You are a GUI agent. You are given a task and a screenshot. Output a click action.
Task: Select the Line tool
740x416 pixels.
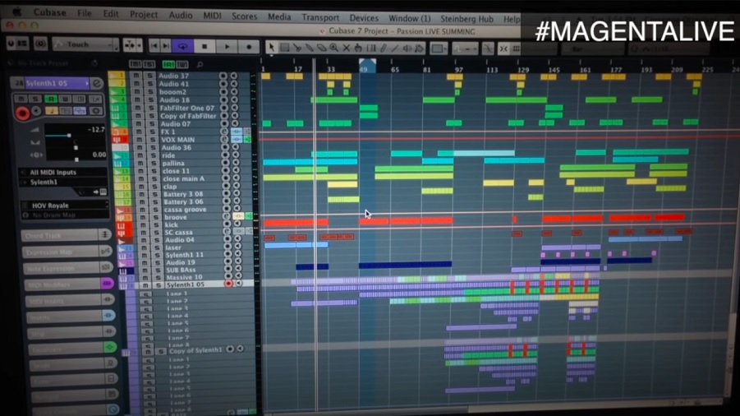coord(395,49)
